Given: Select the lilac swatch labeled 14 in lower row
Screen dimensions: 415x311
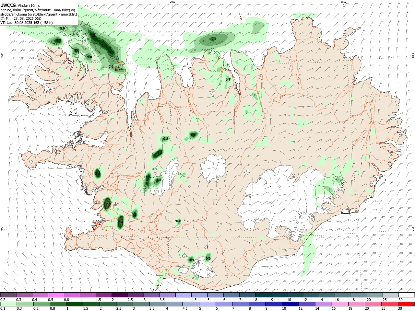Looking at the screenshot, I should (323, 304).
